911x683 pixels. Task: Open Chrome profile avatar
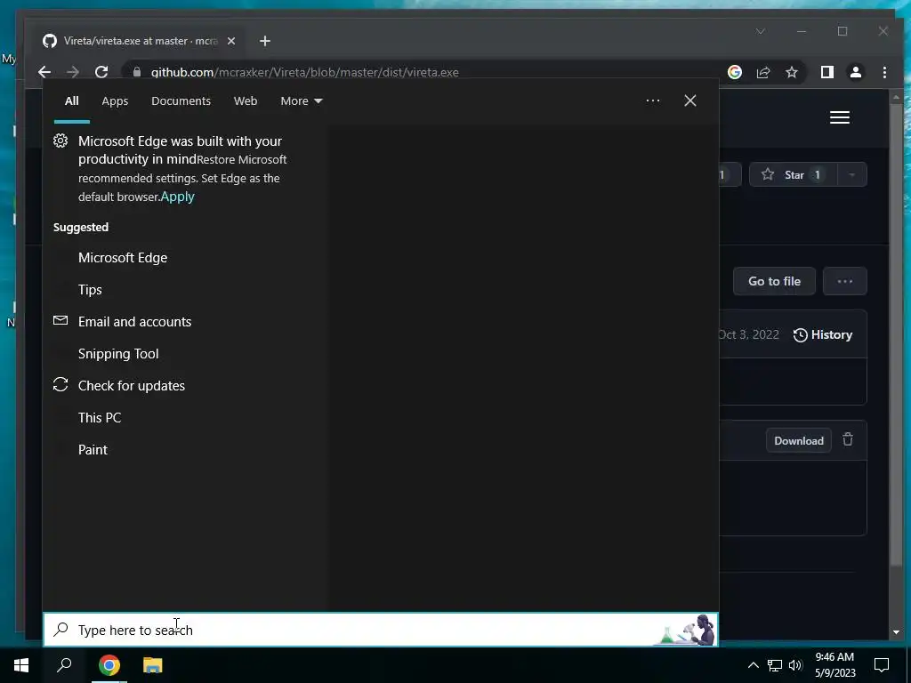[x=855, y=72]
